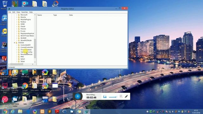The height and width of the screenshot is (114, 203).
Task: Expand the Wow6432Node key arrow
Action: pyautogui.click(x=17, y=40)
